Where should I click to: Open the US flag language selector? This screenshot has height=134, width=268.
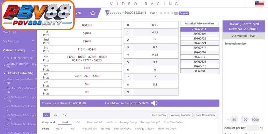[260, 4]
